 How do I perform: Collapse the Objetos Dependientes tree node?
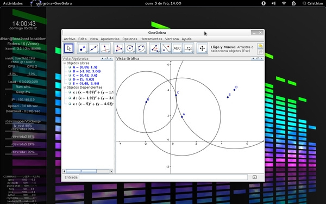pyautogui.click(x=65, y=88)
